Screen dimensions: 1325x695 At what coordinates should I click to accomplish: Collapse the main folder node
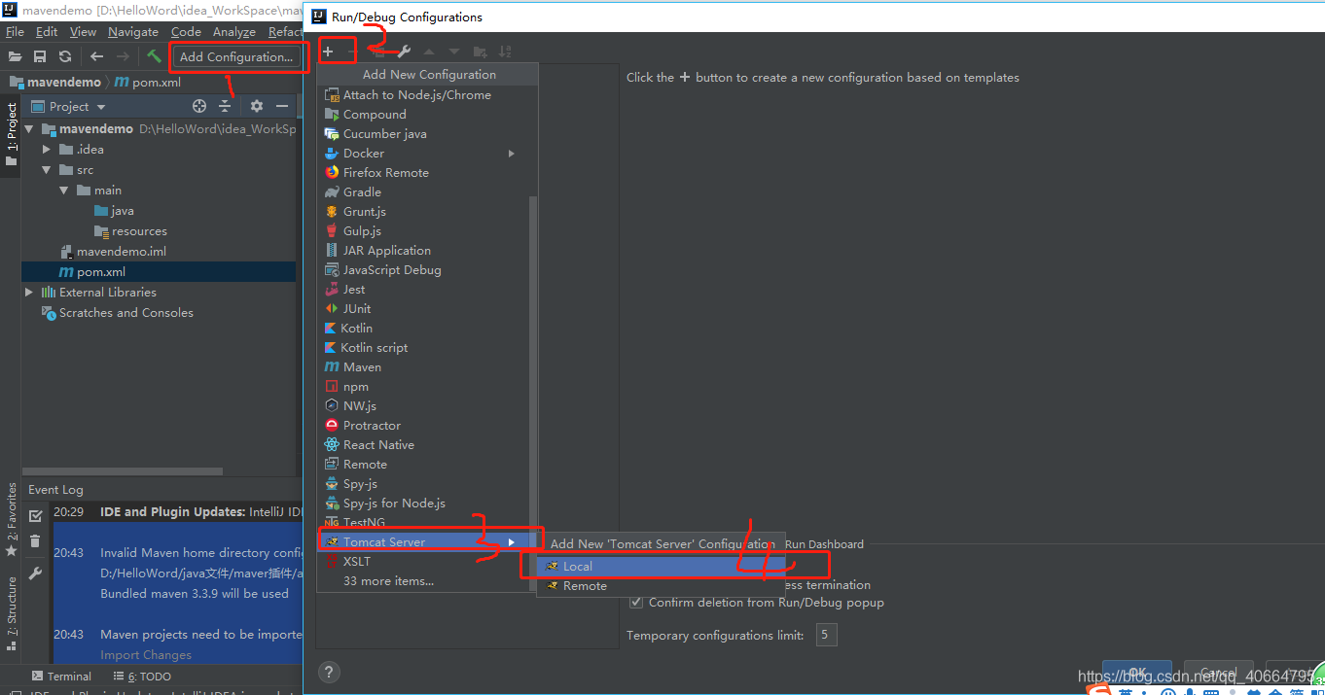64,191
